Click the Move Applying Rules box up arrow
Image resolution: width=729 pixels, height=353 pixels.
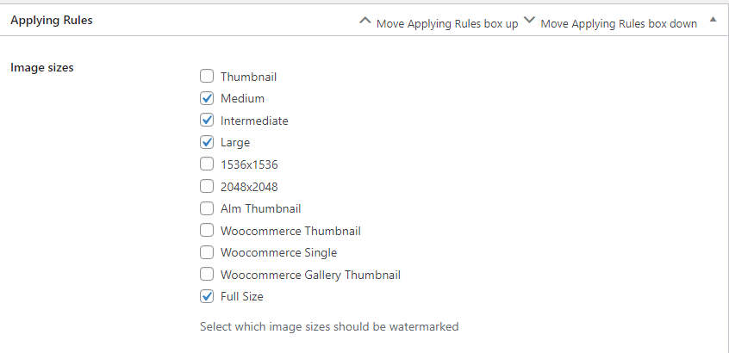click(365, 21)
